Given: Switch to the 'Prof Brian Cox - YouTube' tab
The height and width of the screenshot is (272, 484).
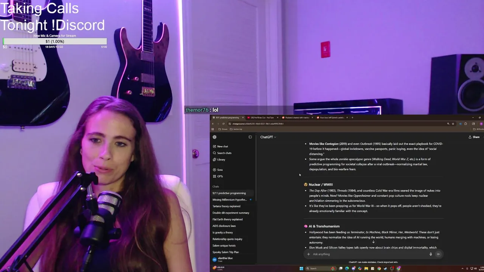Looking at the screenshot, I should click(262, 117).
